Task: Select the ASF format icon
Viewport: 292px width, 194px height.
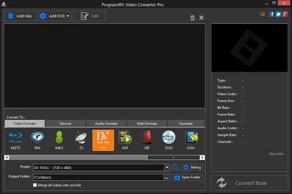Action: pyautogui.click(x=125, y=140)
